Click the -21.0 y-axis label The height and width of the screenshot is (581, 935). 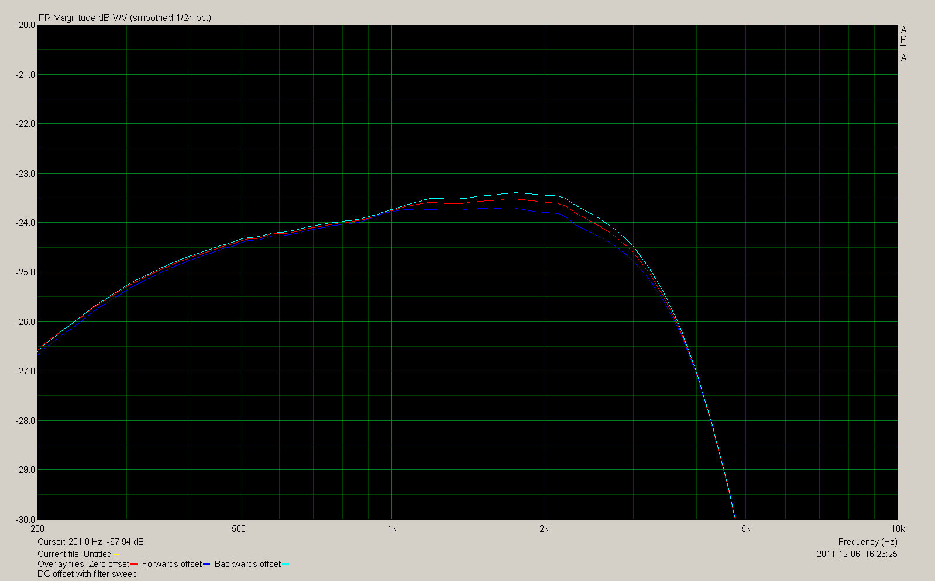tap(25, 75)
